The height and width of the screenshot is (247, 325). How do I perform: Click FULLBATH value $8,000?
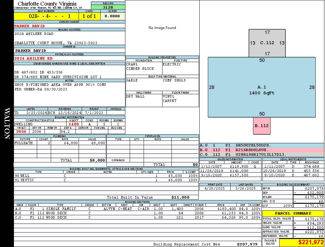click(98, 143)
